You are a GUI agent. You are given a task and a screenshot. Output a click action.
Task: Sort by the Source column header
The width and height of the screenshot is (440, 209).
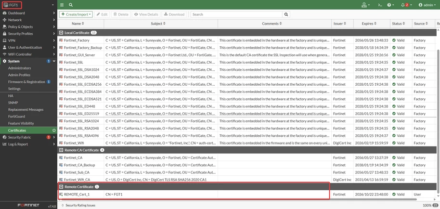click(421, 24)
